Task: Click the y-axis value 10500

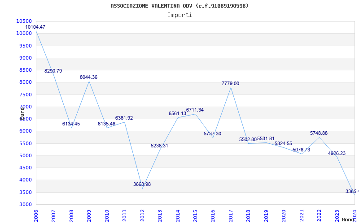Action: coord(24,21)
